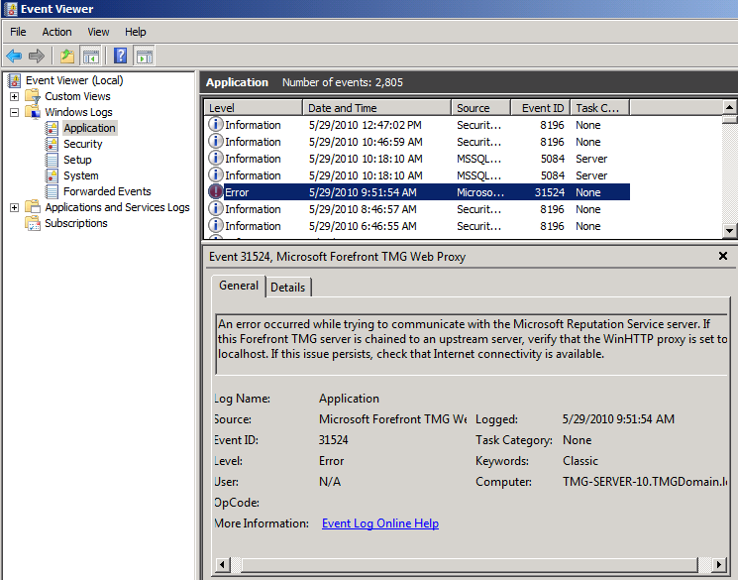
Task: Switch to the General tab
Action: [x=238, y=286]
